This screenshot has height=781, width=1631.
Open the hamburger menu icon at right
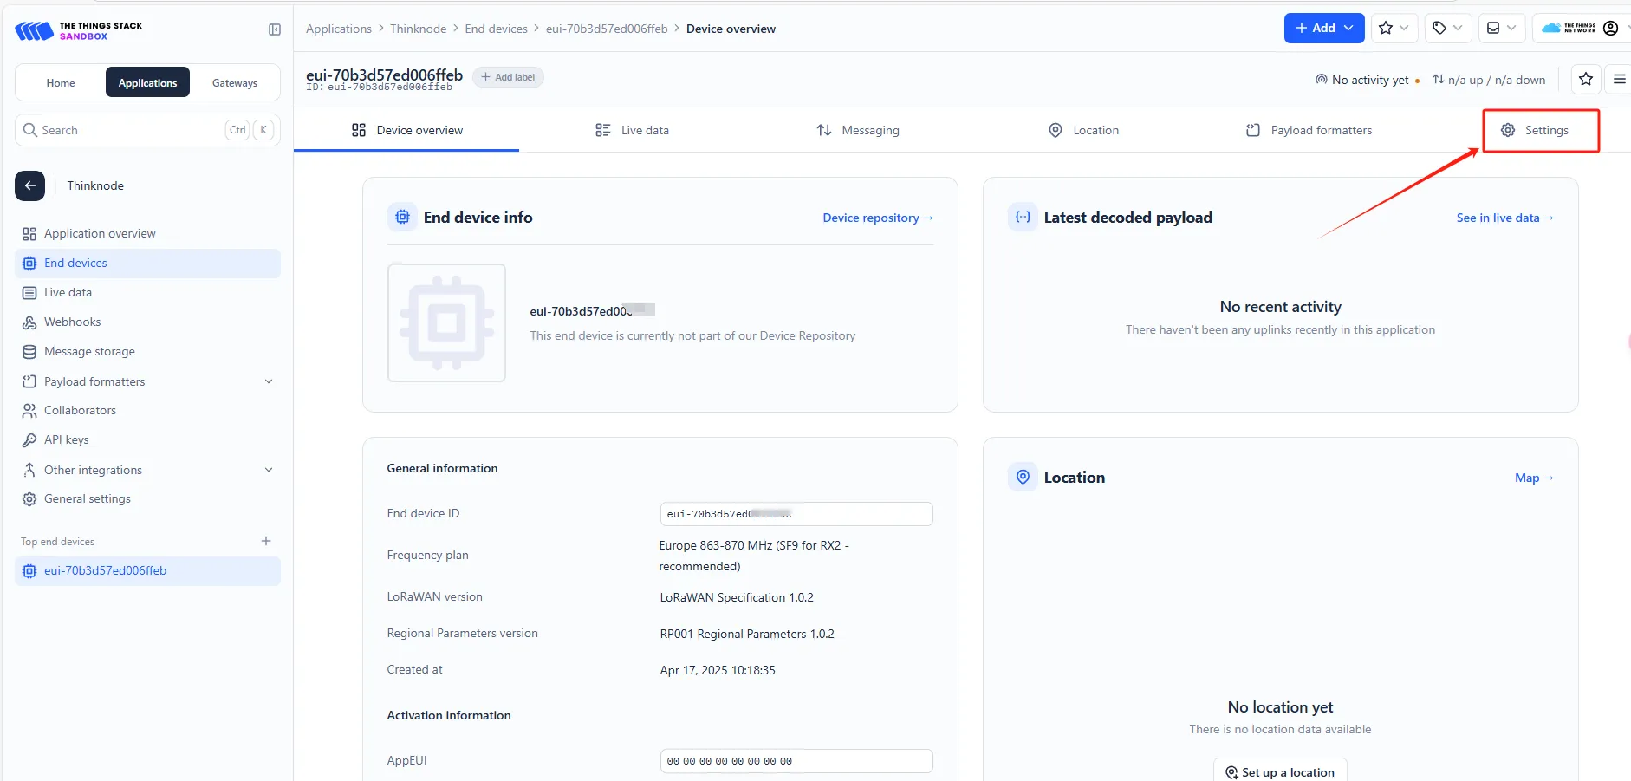click(1619, 80)
